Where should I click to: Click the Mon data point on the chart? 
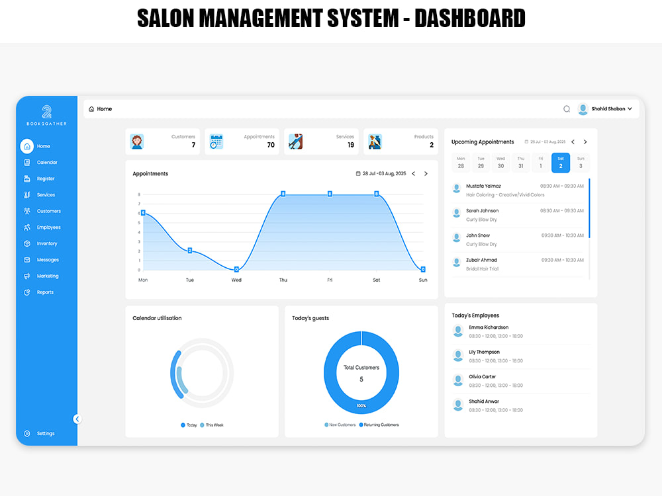point(143,212)
